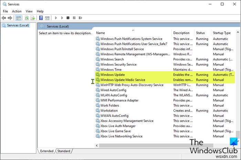Select the Windows Time service name
This screenshot has width=241, height=160.
pos(111,69)
